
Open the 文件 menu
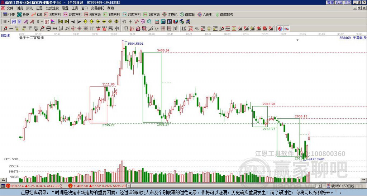(10, 8)
